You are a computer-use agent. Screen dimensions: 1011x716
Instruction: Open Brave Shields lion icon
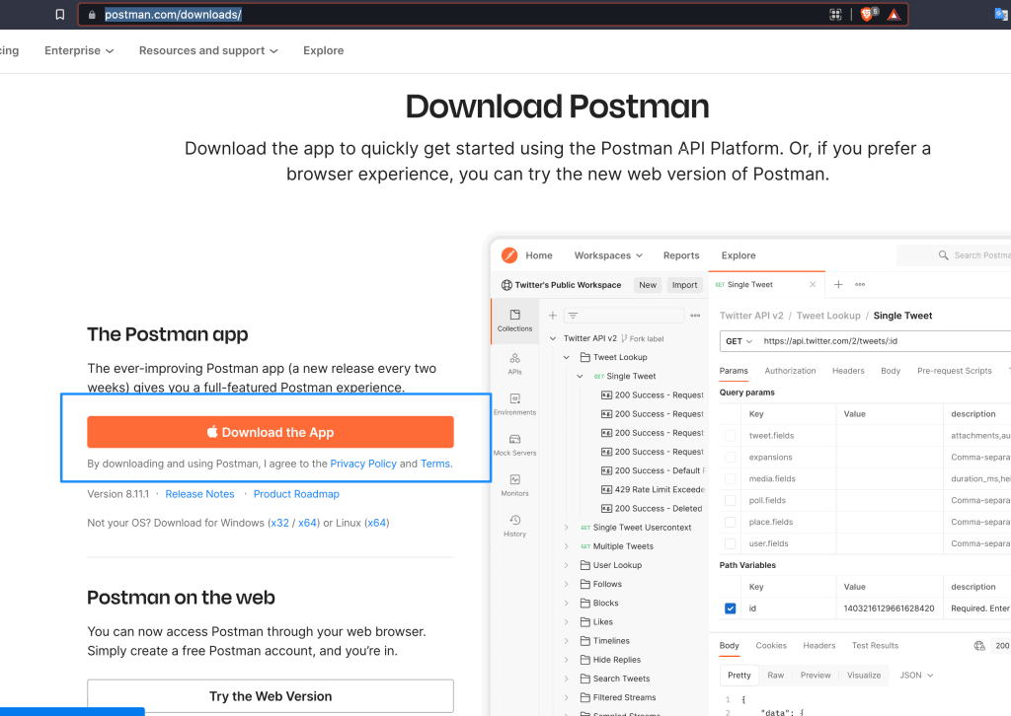(867, 14)
